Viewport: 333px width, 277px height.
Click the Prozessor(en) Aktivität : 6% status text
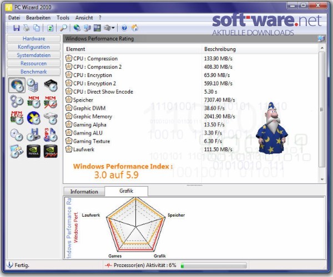145,265
